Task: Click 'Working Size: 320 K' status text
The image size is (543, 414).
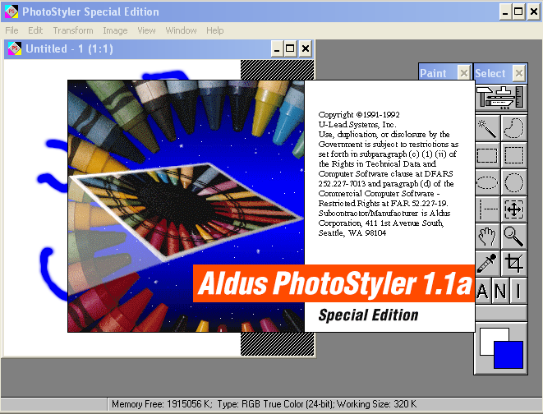Action: coord(377,404)
